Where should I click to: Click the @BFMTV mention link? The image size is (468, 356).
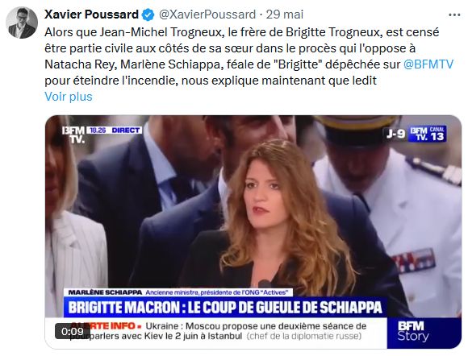coord(428,64)
